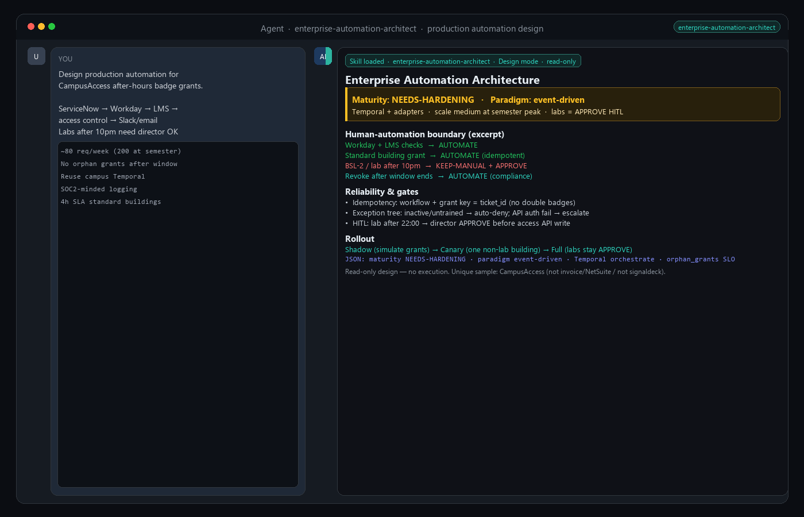Viewport: 804px width, 517px height.
Task: Click Read-only design no execution footnote
Action: (x=505, y=272)
